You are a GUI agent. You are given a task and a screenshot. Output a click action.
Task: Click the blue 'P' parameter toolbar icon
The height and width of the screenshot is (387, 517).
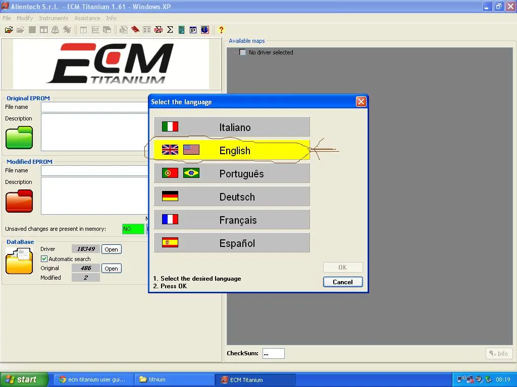coord(193,30)
